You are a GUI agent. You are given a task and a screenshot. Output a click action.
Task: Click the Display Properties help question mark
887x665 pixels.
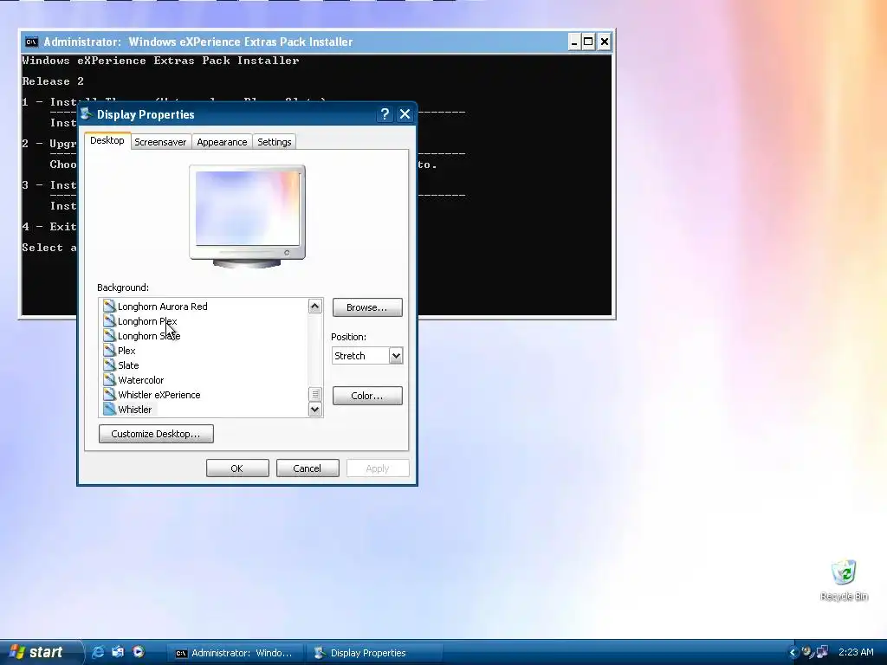tap(385, 114)
